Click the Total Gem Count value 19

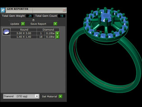(62, 16)
